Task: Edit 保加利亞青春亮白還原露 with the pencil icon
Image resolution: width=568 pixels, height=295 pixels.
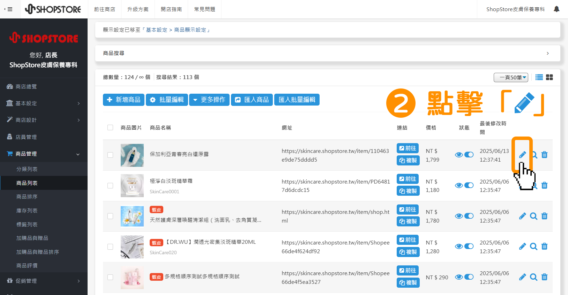Action: pos(522,155)
